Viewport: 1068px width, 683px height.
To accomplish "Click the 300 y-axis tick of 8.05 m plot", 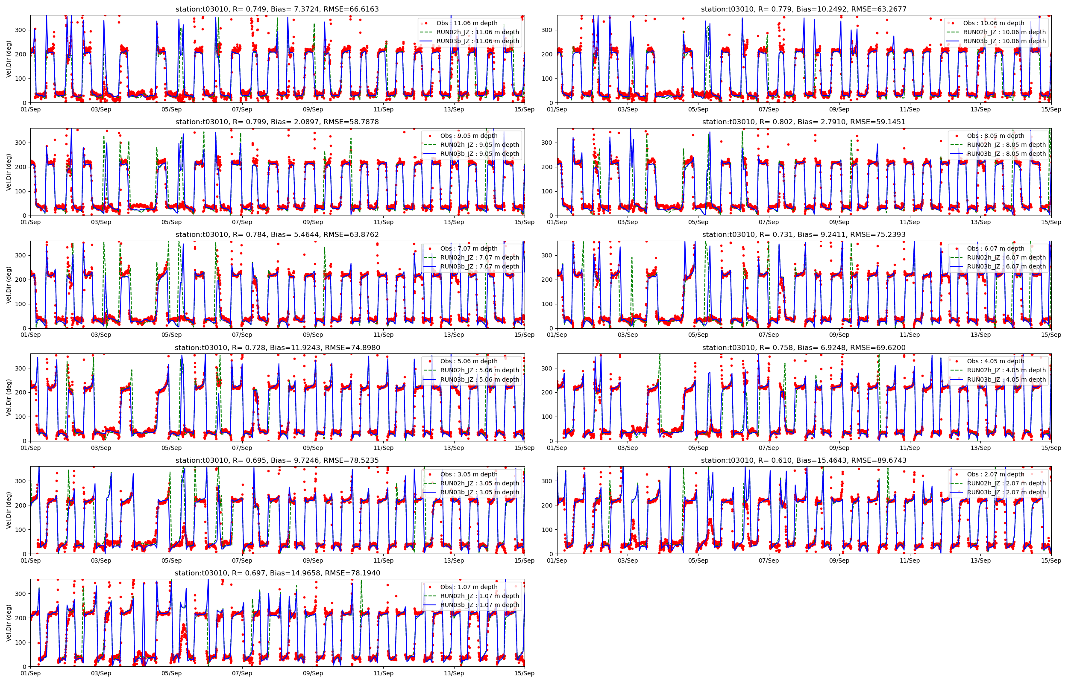I will 547,143.
